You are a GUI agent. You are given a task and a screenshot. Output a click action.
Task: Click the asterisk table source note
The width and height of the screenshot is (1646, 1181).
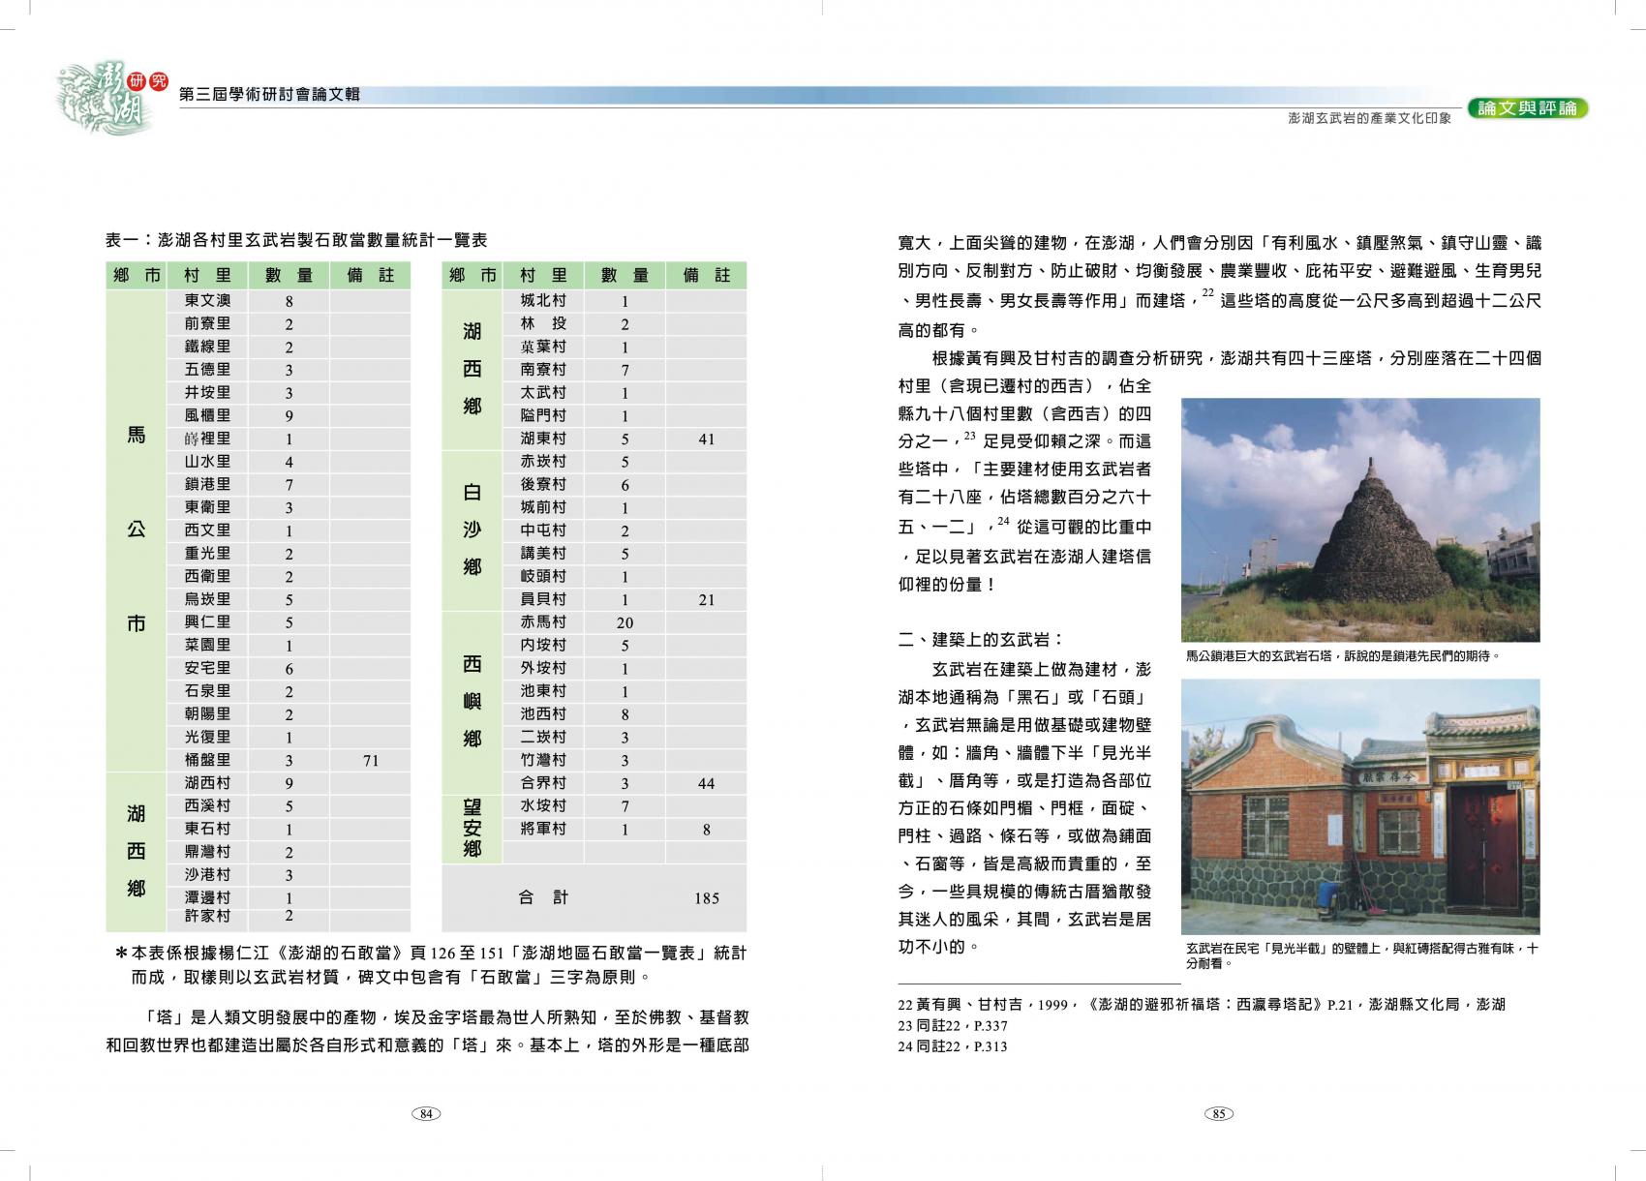click(x=431, y=965)
